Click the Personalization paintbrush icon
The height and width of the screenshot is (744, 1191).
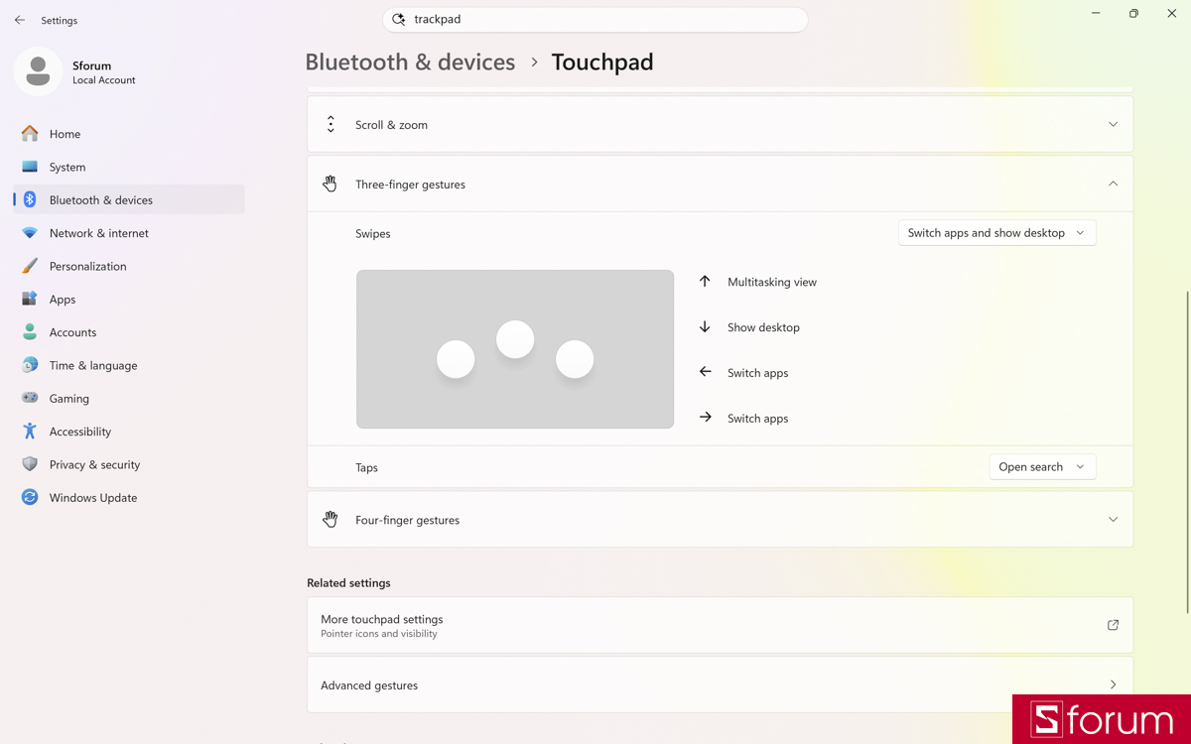pos(30,266)
